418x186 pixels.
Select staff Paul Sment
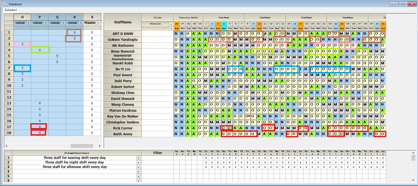point(123,75)
